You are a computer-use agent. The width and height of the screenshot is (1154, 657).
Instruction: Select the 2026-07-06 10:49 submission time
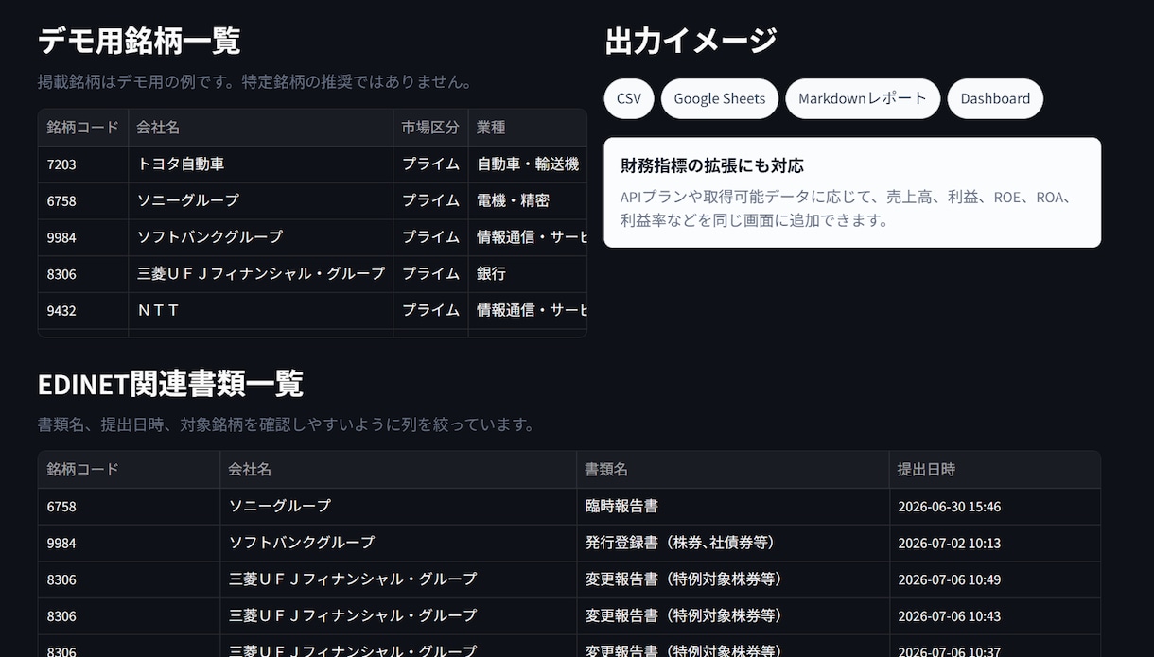(994, 579)
